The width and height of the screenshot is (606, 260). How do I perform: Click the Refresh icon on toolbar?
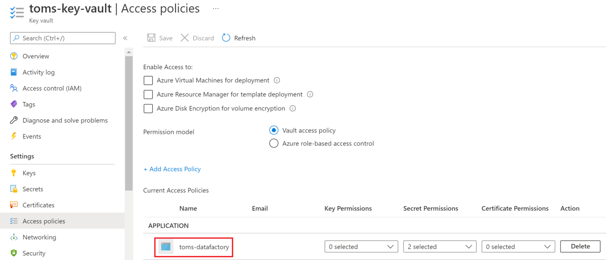pyautogui.click(x=226, y=38)
